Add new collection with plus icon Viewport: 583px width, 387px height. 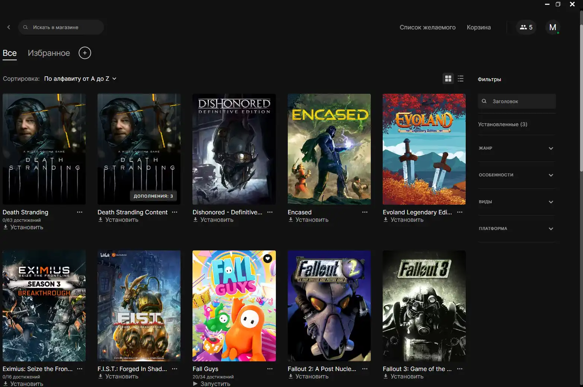pyautogui.click(x=85, y=53)
